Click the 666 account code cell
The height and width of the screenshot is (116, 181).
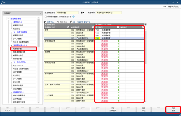tap(98, 33)
